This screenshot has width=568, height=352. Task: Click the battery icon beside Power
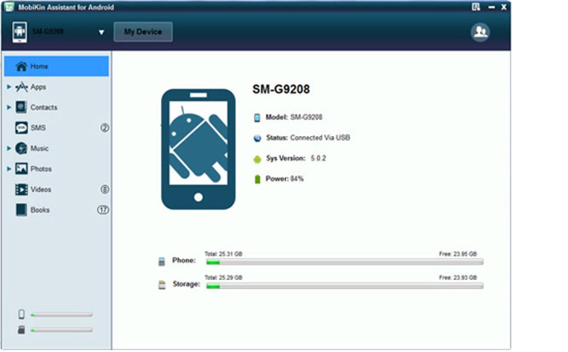[x=257, y=179]
